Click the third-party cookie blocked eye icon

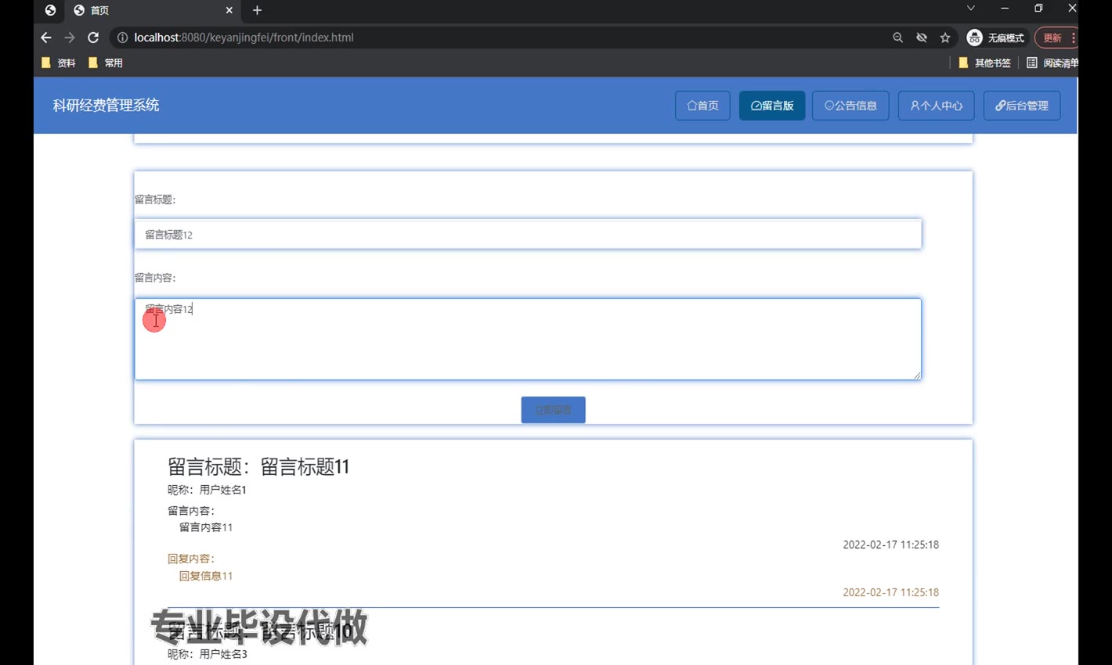[922, 38]
